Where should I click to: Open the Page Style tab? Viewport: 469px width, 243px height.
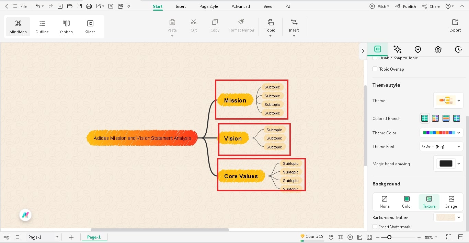(209, 7)
